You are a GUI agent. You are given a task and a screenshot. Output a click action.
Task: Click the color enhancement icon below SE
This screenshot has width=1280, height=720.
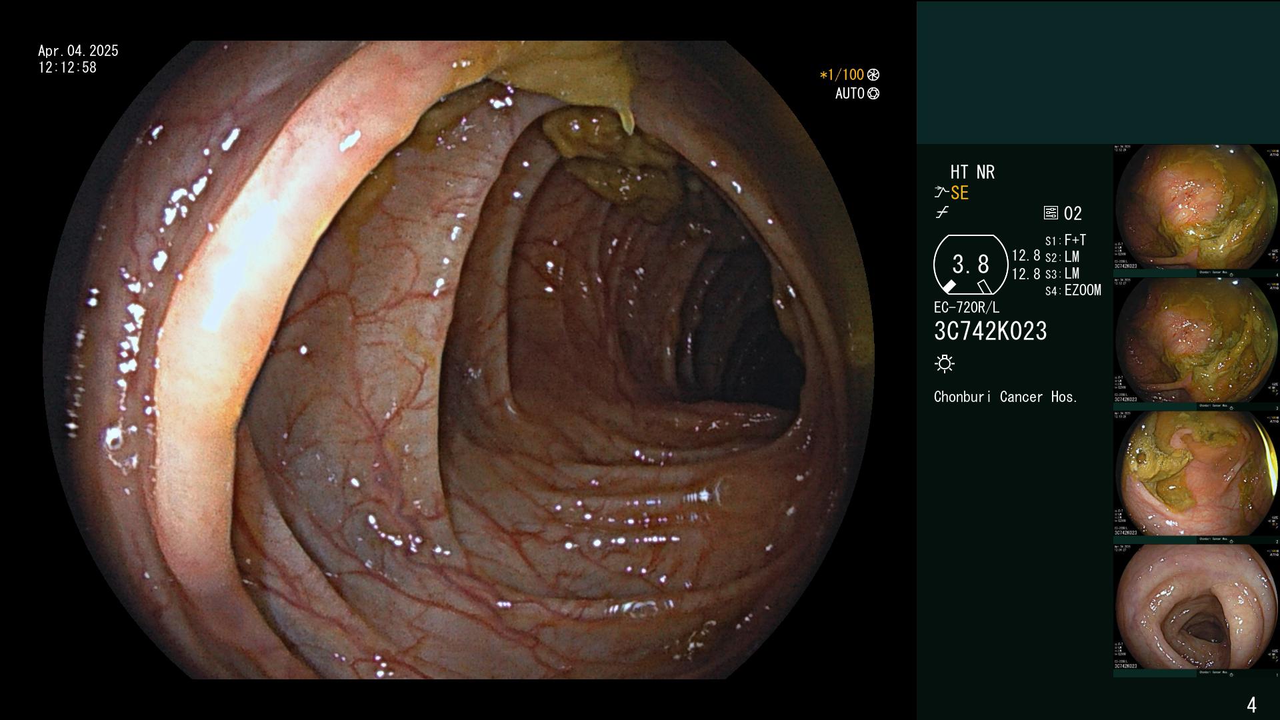pyautogui.click(x=942, y=213)
